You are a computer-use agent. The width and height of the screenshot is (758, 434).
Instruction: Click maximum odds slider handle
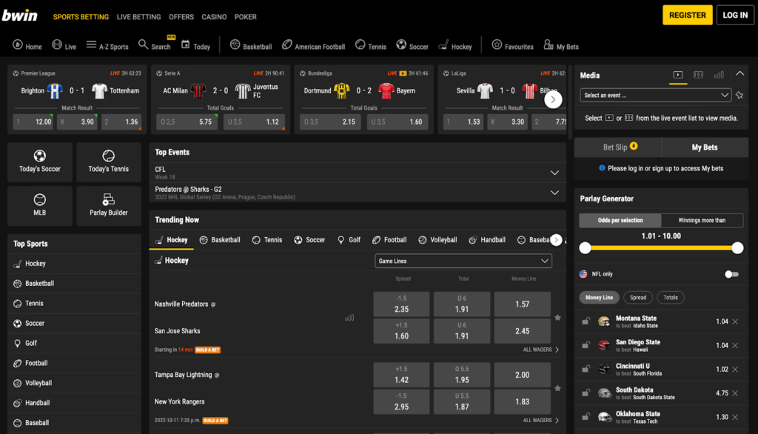tap(737, 248)
